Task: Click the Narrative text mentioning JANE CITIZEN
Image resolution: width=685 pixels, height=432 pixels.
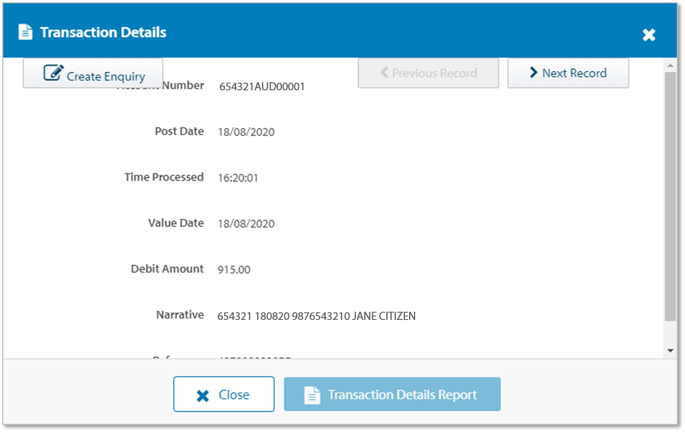Action: [x=316, y=316]
